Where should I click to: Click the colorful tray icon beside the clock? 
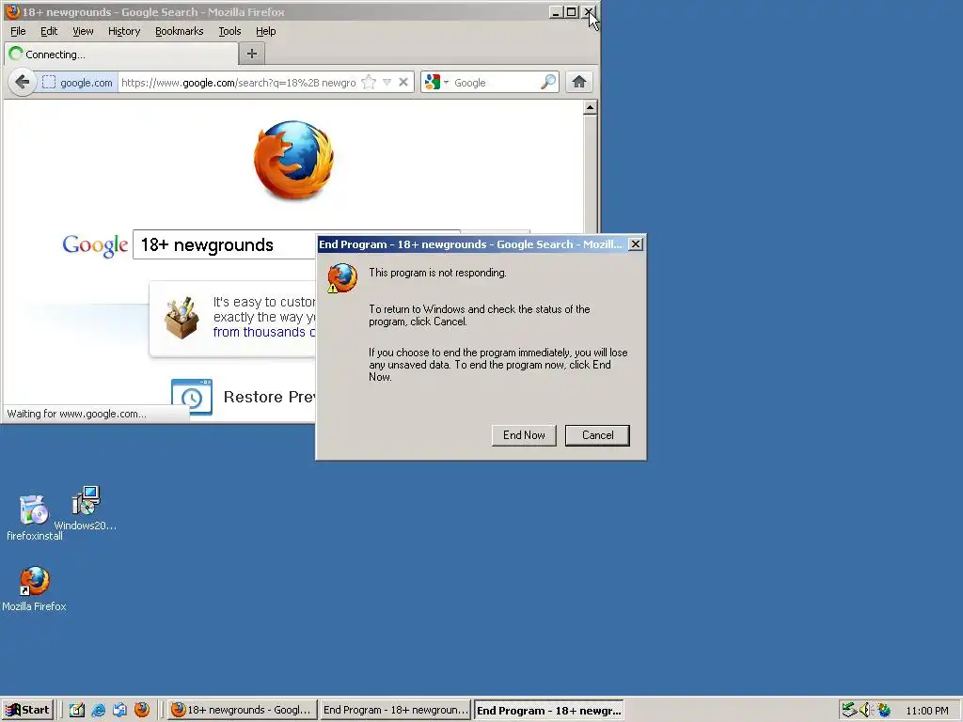883,710
